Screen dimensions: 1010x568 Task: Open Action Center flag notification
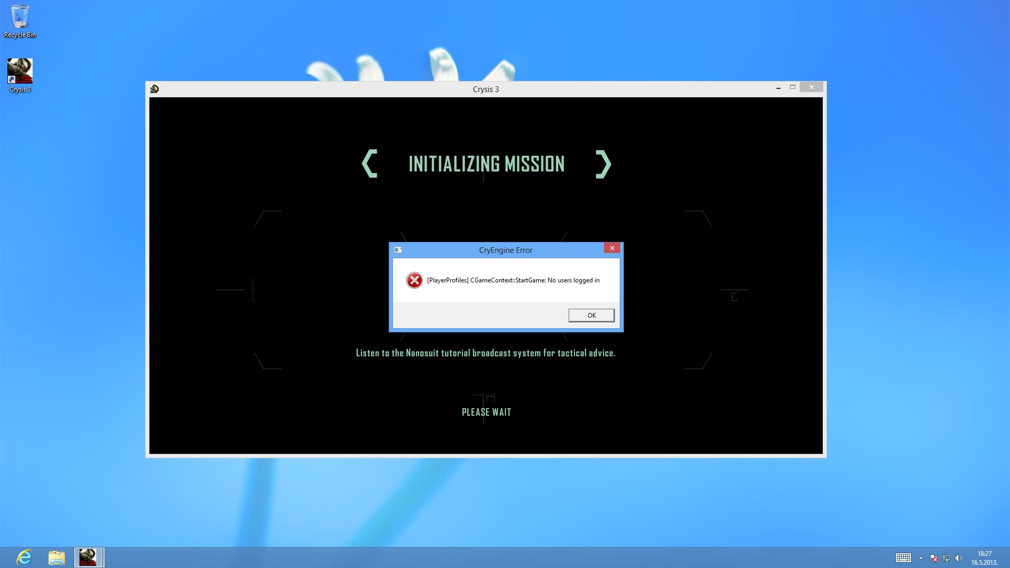(933, 558)
